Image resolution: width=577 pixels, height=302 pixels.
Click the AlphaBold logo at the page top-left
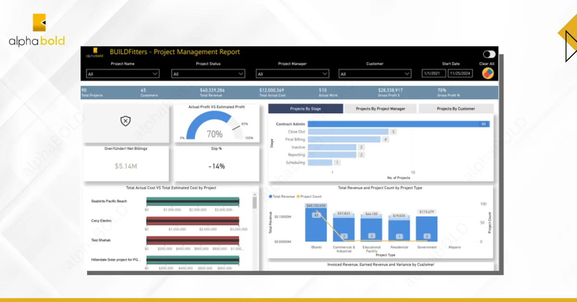37,30
